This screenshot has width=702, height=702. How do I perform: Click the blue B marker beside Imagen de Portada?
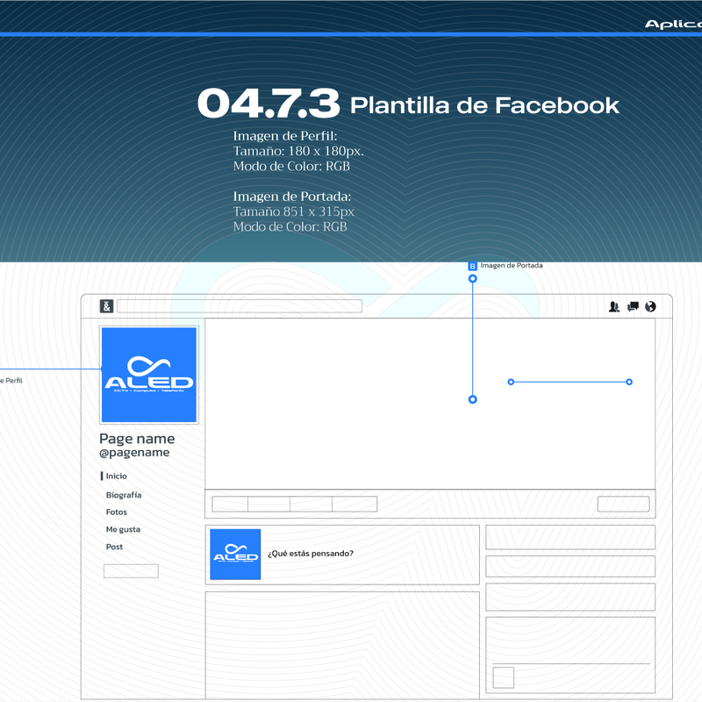473,266
